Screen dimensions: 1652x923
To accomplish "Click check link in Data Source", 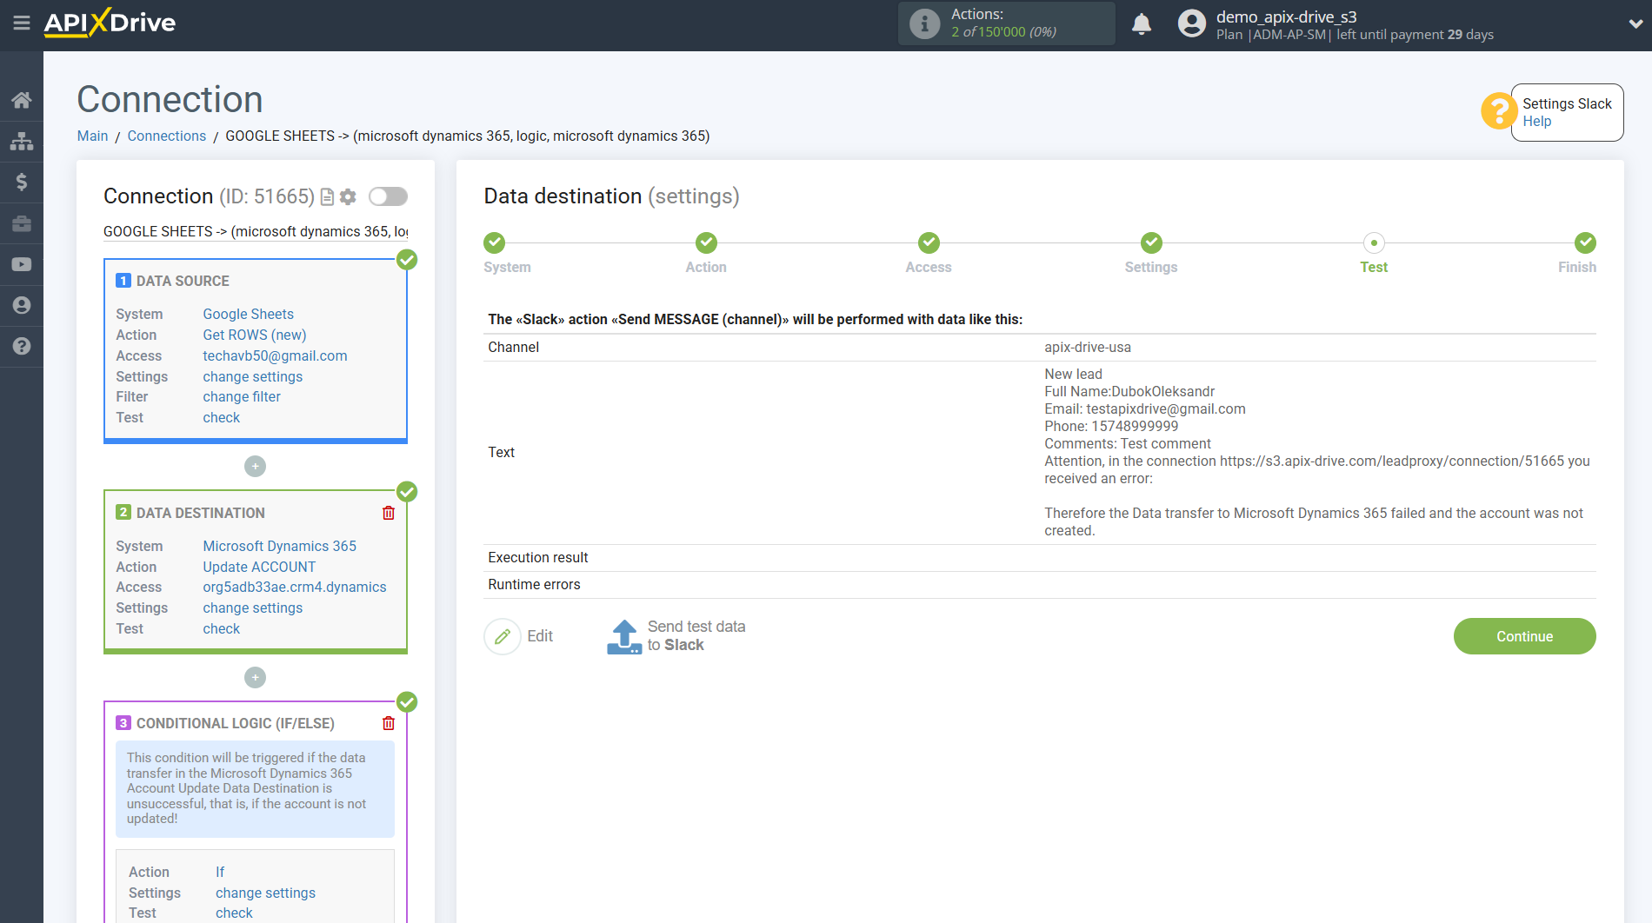I will click(x=222, y=417).
